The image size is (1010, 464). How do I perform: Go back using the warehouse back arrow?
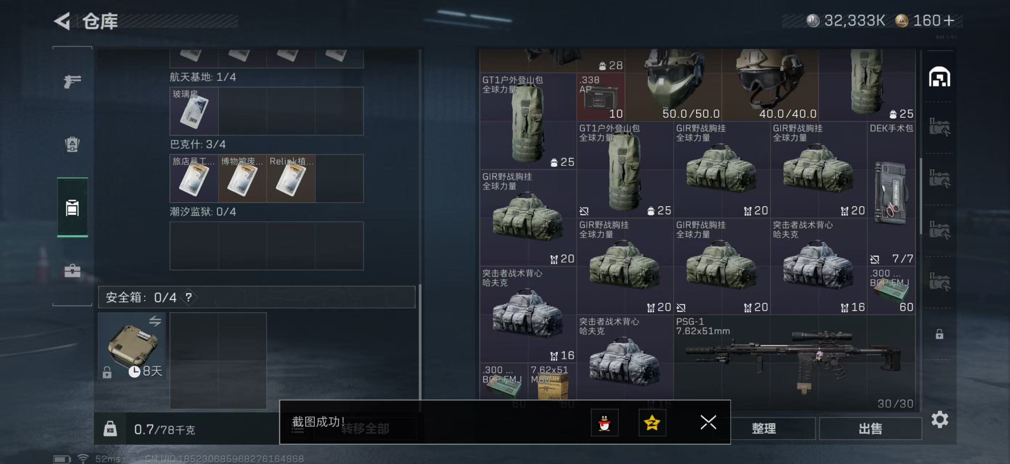pyautogui.click(x=62, y=21)
